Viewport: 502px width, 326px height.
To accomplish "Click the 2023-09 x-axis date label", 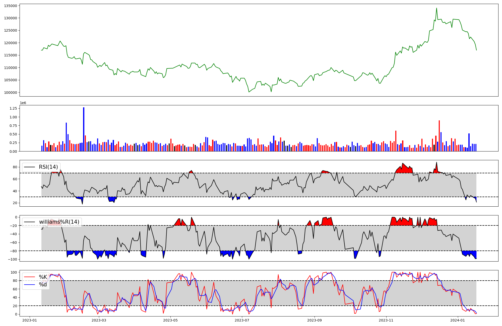I will coord(314,320).
